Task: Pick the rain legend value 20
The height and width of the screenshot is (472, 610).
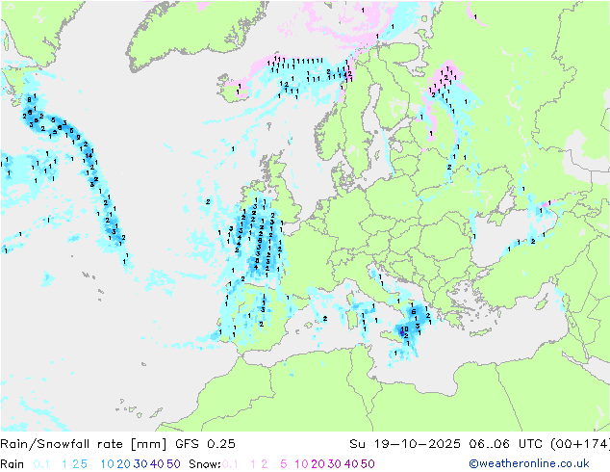Action: pos(123,464)
